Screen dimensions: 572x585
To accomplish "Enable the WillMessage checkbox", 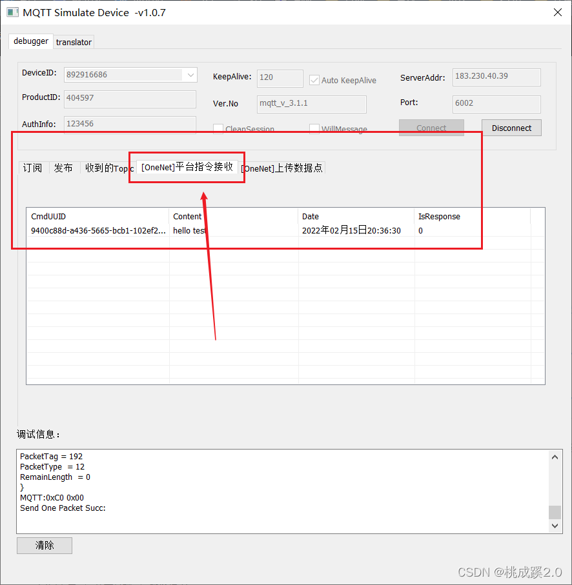I will coord(314,129).
